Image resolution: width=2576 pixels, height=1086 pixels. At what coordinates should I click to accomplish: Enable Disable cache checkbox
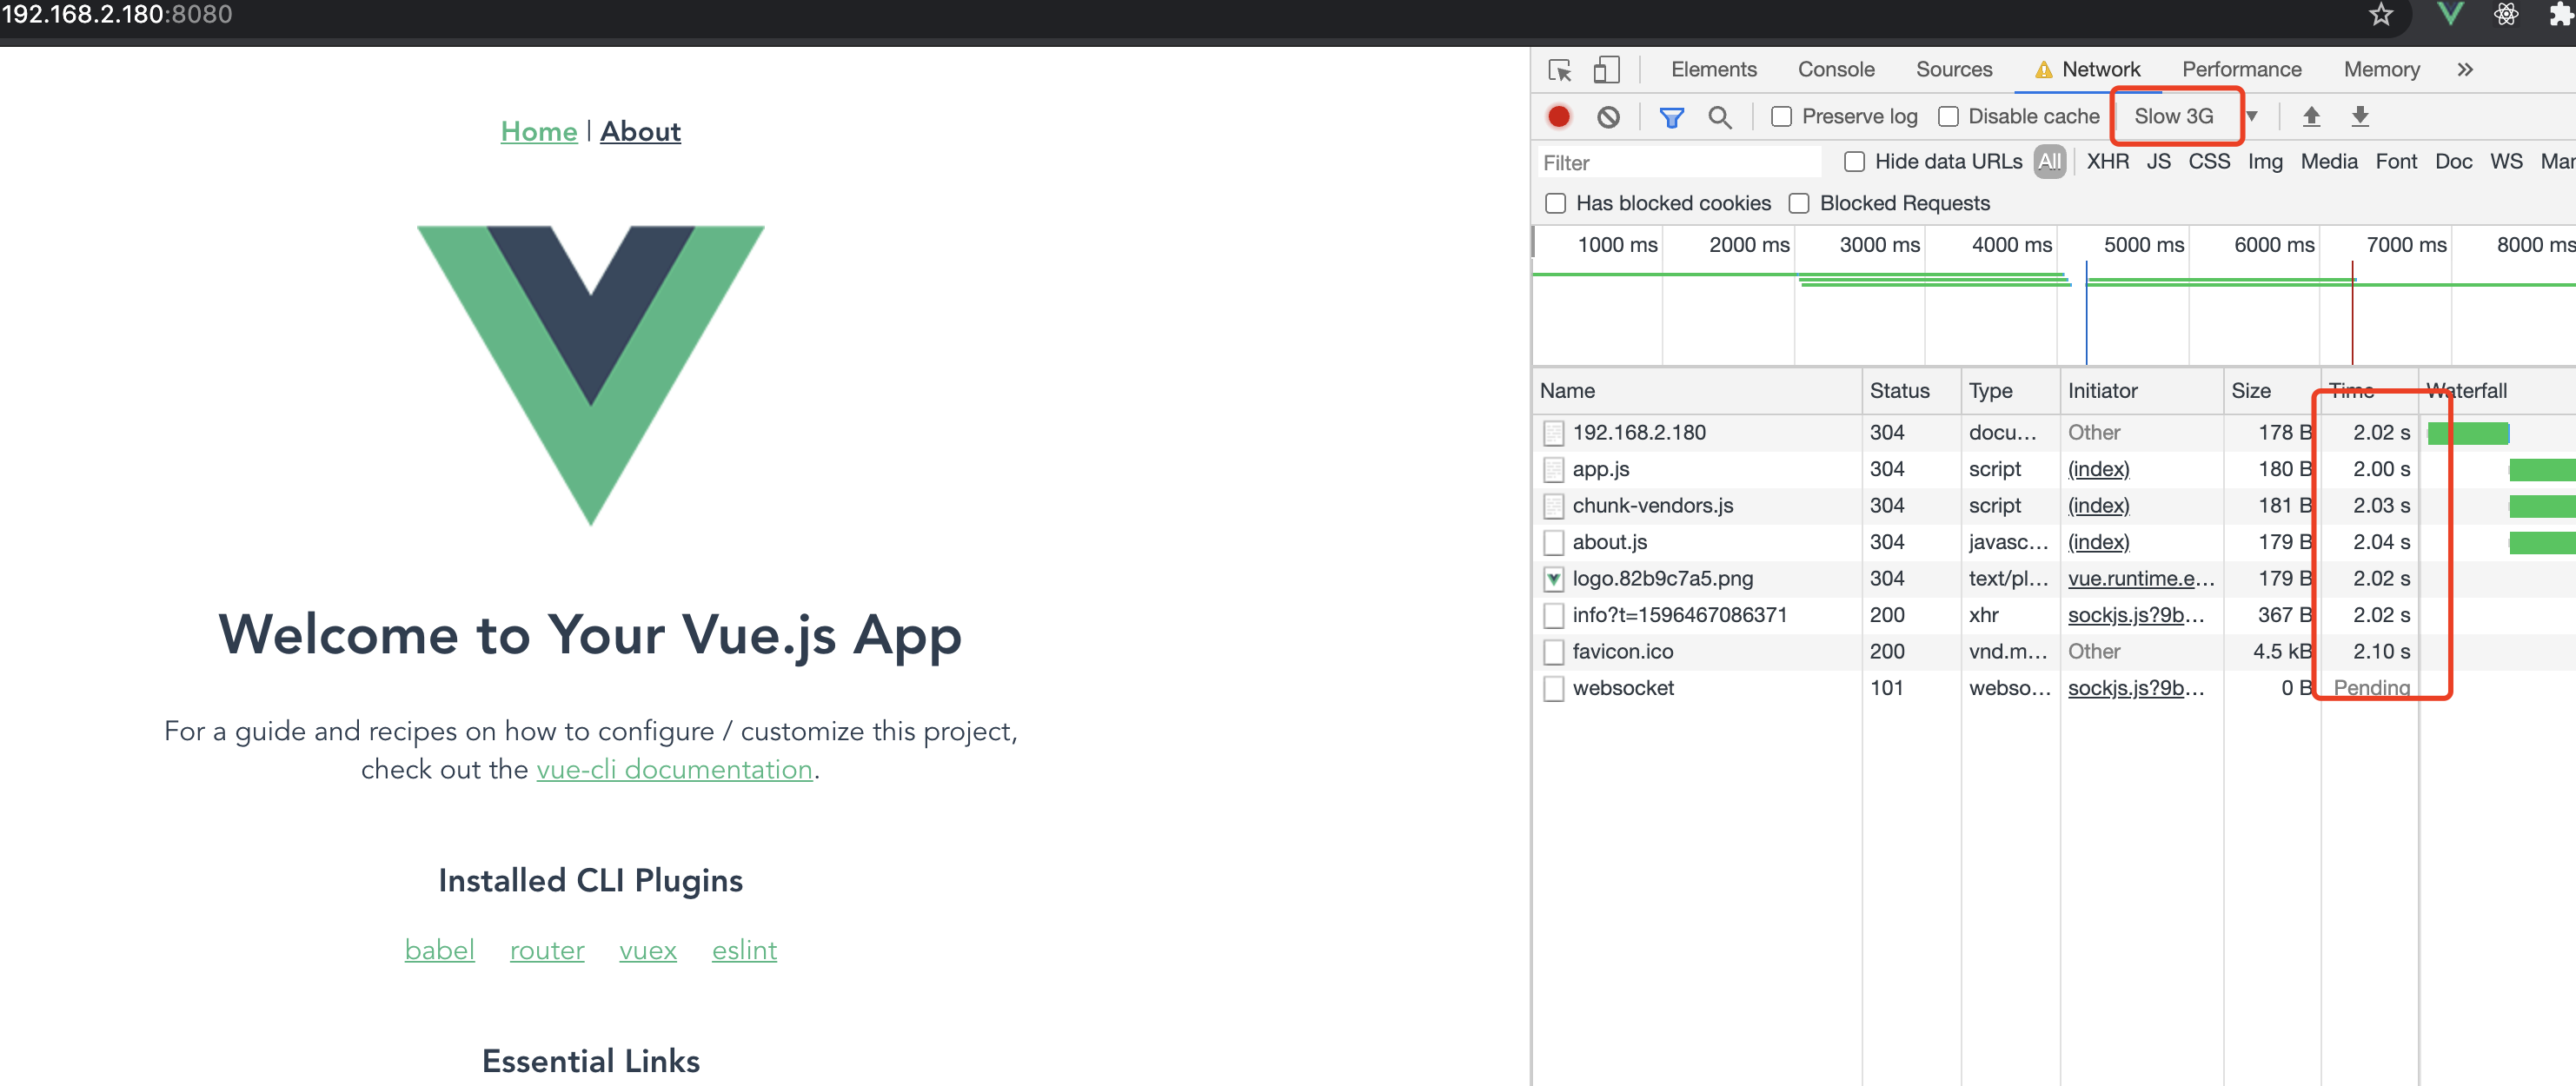pyautogui.click(x=1948, y=117)
